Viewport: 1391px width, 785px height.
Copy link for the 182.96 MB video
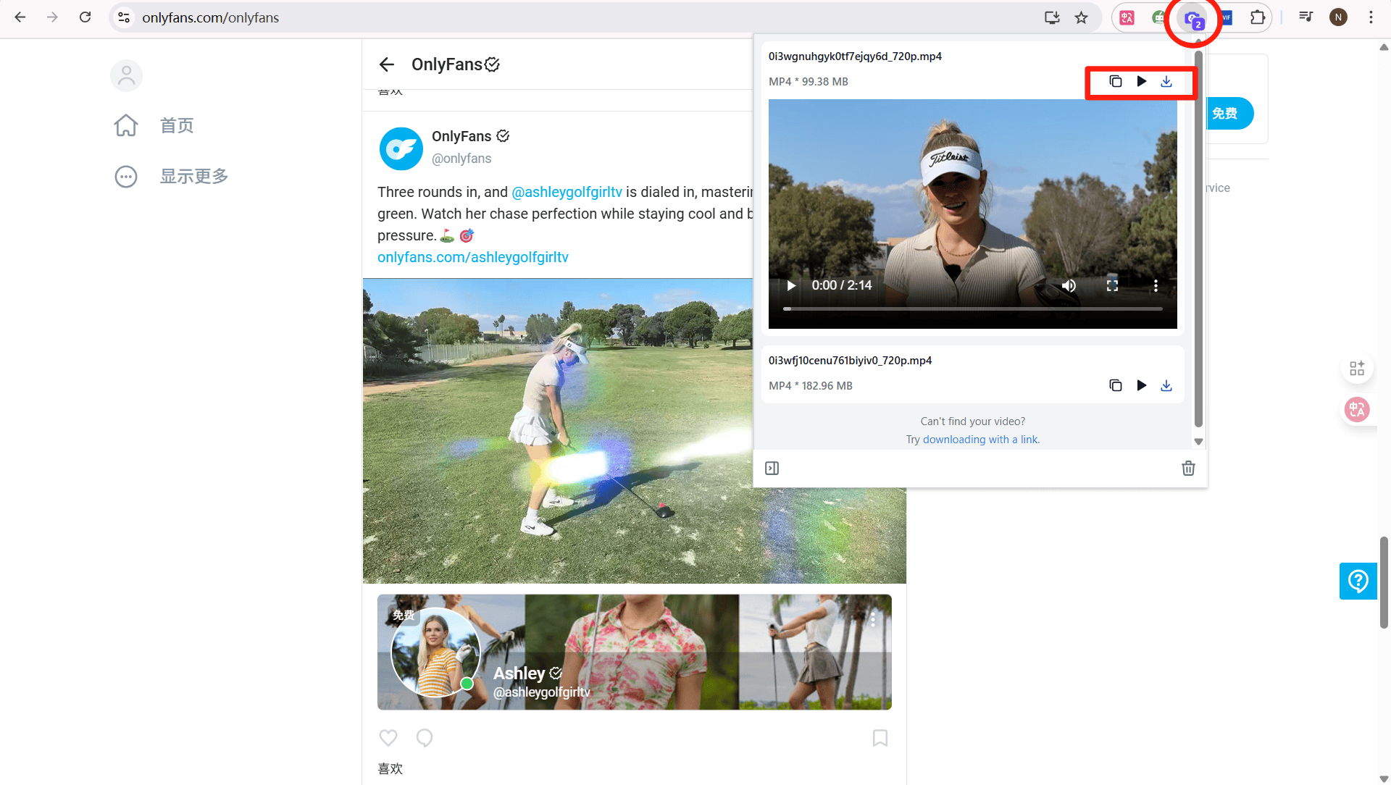click(1116, 385)
